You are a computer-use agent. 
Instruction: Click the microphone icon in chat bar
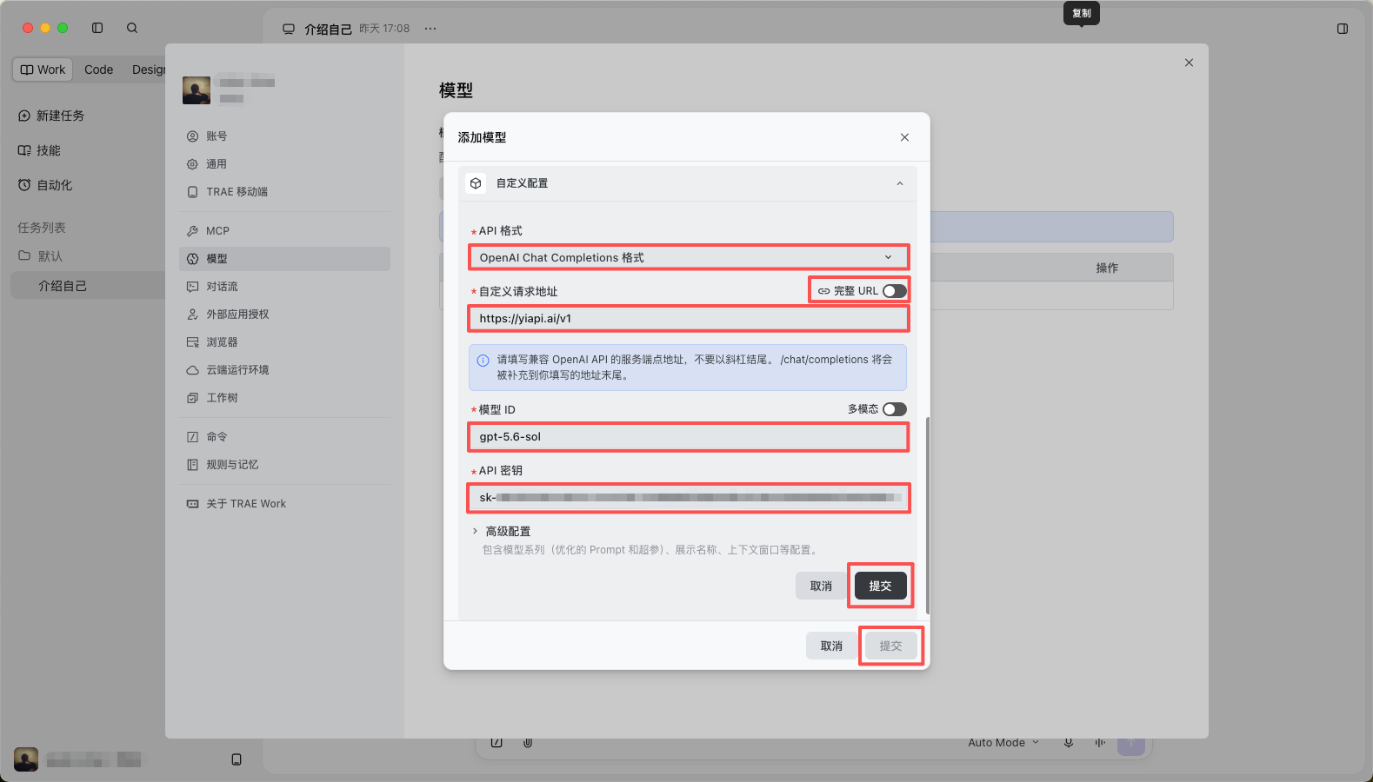pos(1069,743)
